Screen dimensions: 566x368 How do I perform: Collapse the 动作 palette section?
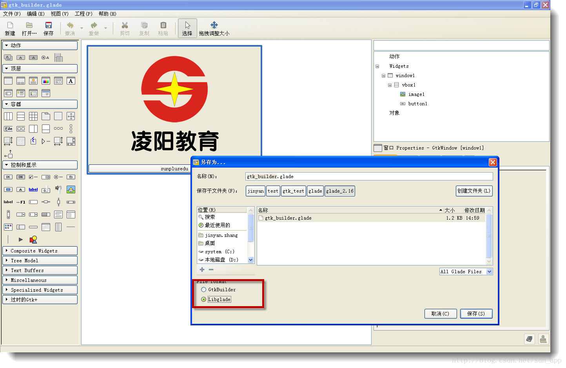(40, 45)
